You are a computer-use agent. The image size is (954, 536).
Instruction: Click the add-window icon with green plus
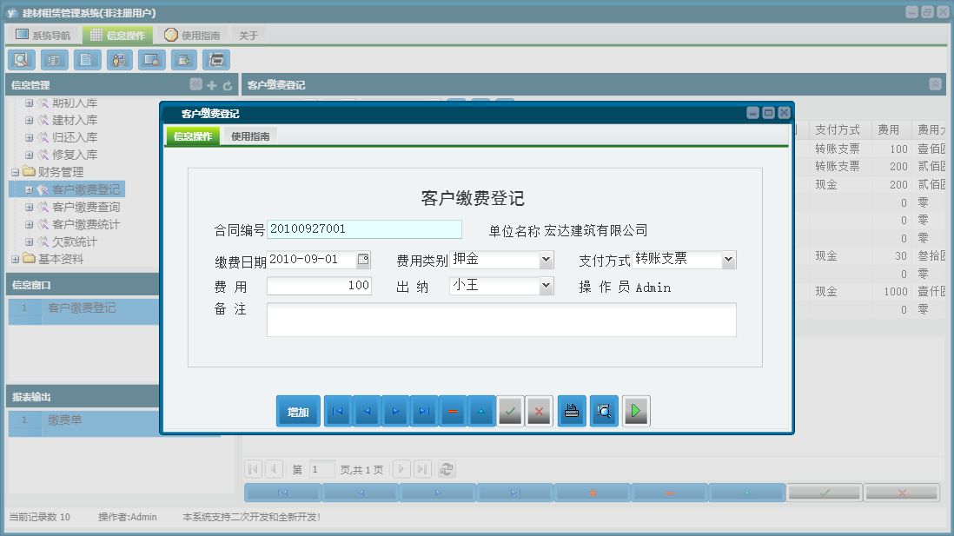click(183, 60)
